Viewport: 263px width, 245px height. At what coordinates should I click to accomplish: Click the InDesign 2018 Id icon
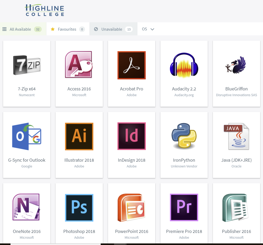132,136
